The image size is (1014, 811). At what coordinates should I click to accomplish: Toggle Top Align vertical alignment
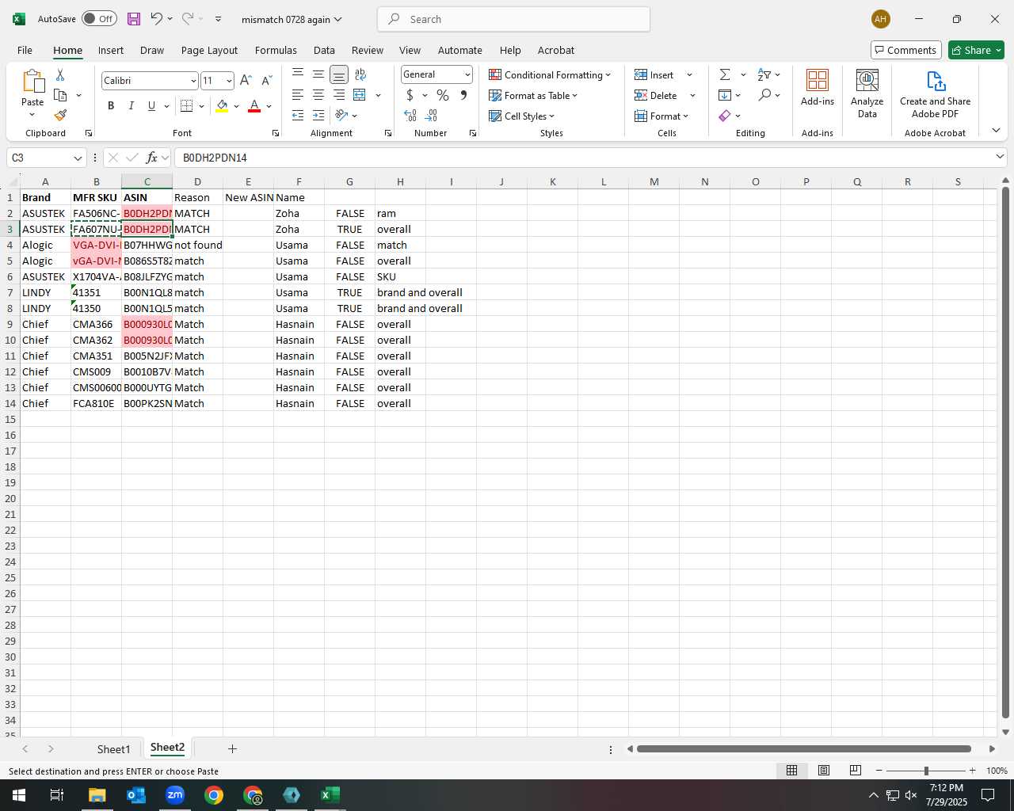tap(298, 74)
